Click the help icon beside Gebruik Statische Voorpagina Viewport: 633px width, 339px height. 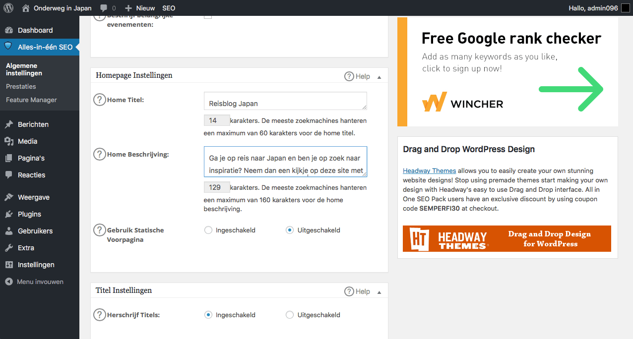tap(100, 230)
